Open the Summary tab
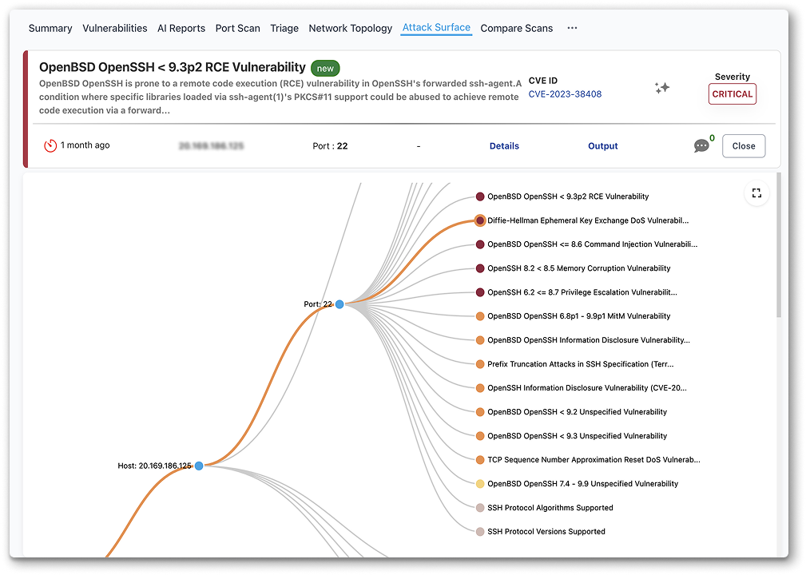The image size is (806, 575). tap(50, 28)
